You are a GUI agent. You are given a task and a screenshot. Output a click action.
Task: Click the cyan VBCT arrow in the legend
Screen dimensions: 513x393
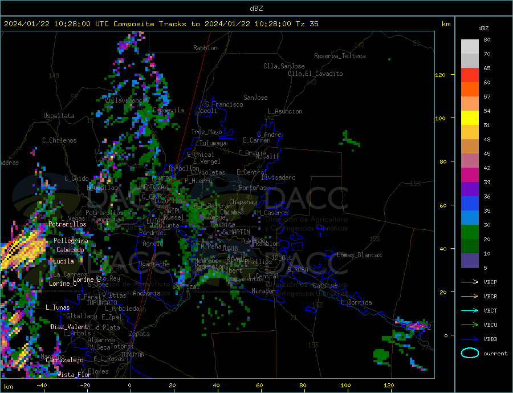click(x=470, y=310)
